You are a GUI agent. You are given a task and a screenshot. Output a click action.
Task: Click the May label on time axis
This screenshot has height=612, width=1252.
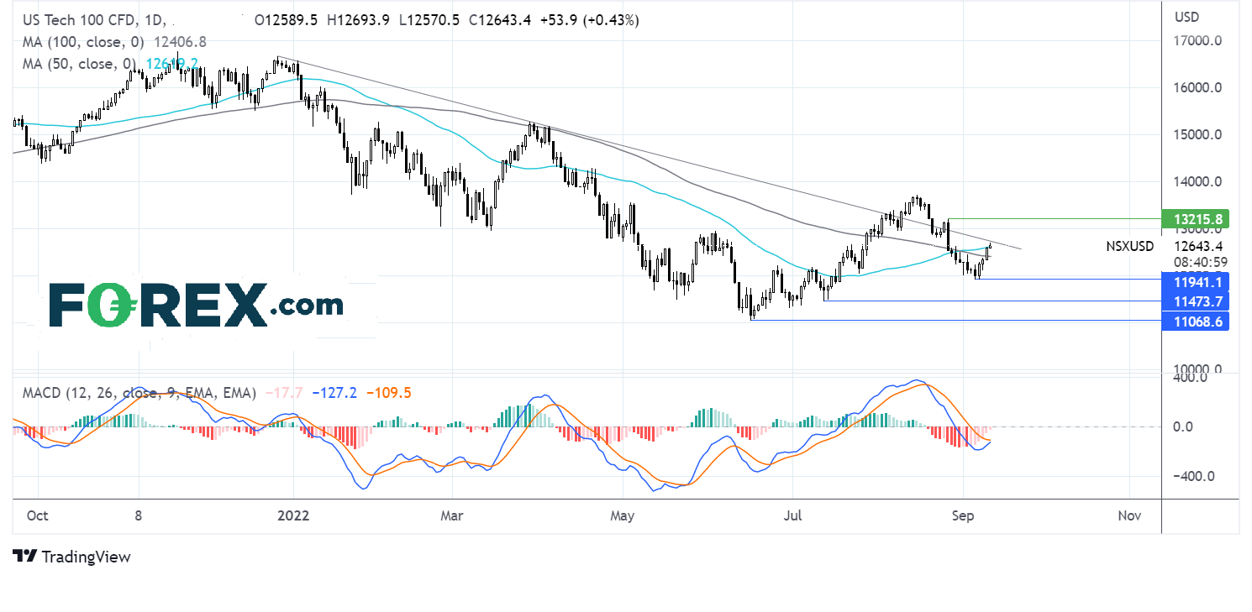(x=622, y=515)
